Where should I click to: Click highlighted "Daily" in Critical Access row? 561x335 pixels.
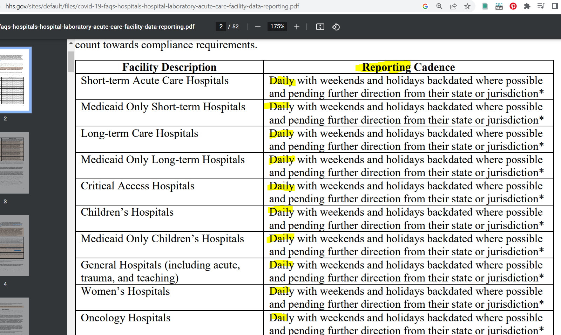(x=282, y=186)
